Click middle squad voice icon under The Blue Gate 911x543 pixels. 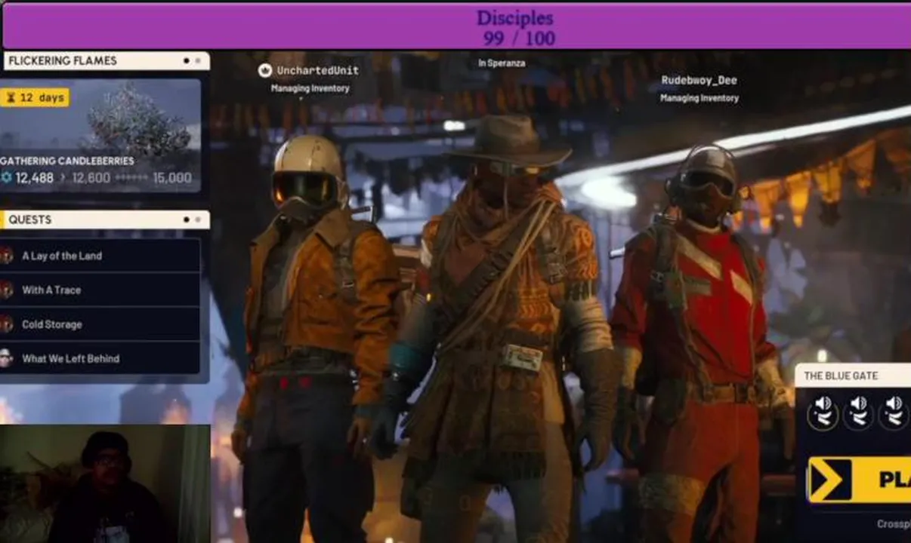859,412
